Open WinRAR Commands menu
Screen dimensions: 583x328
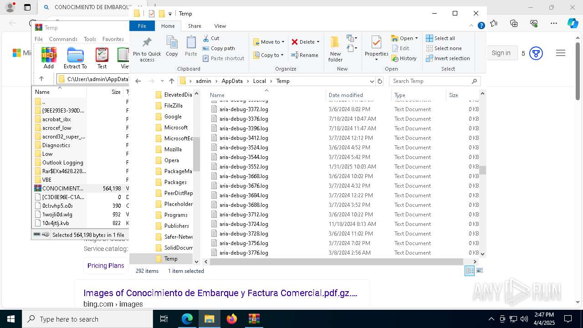click(x=63, y=39)
